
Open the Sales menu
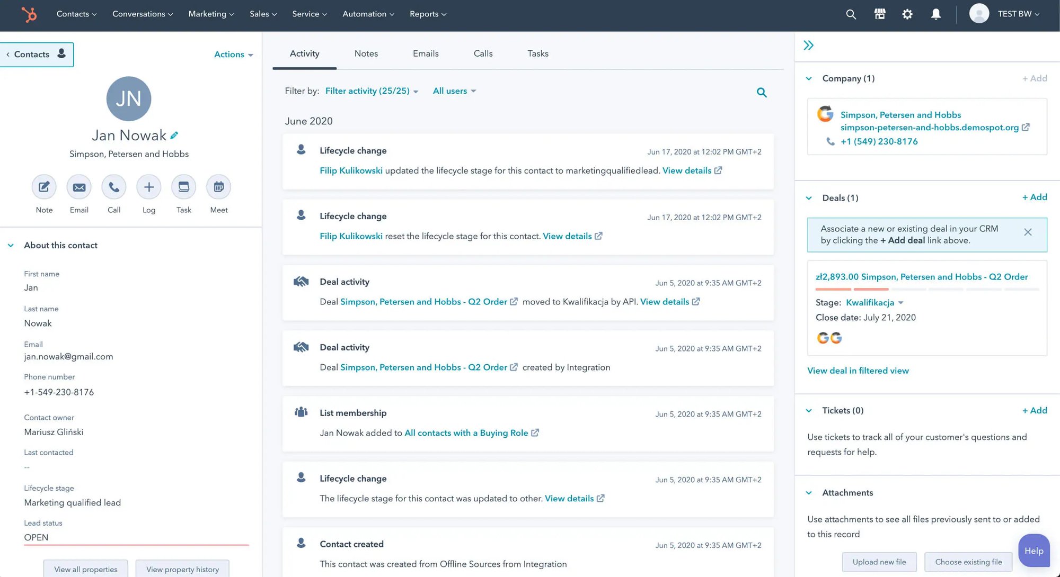click(263, 14)
